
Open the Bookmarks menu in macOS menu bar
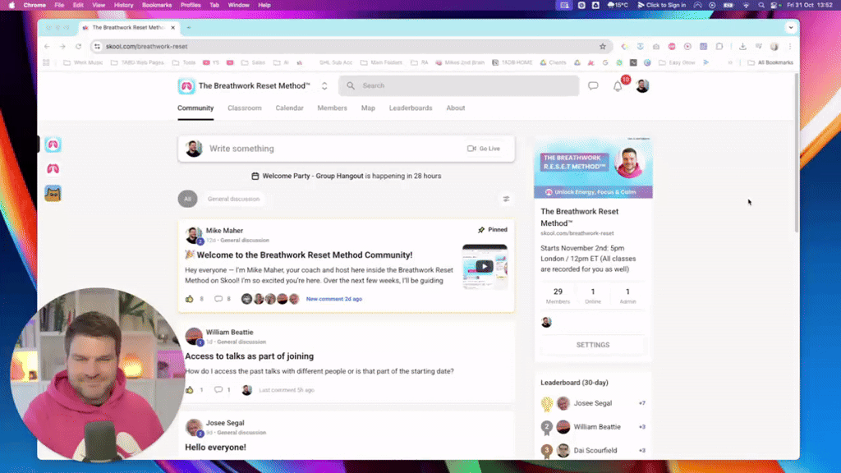pyautogui.click(x=157, y=5)
